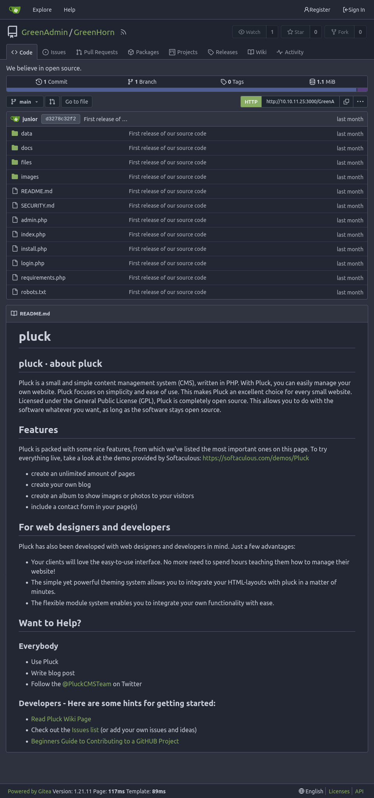Open the data folder
Screen dimensions: 374x798
click(x=26, y=134)
